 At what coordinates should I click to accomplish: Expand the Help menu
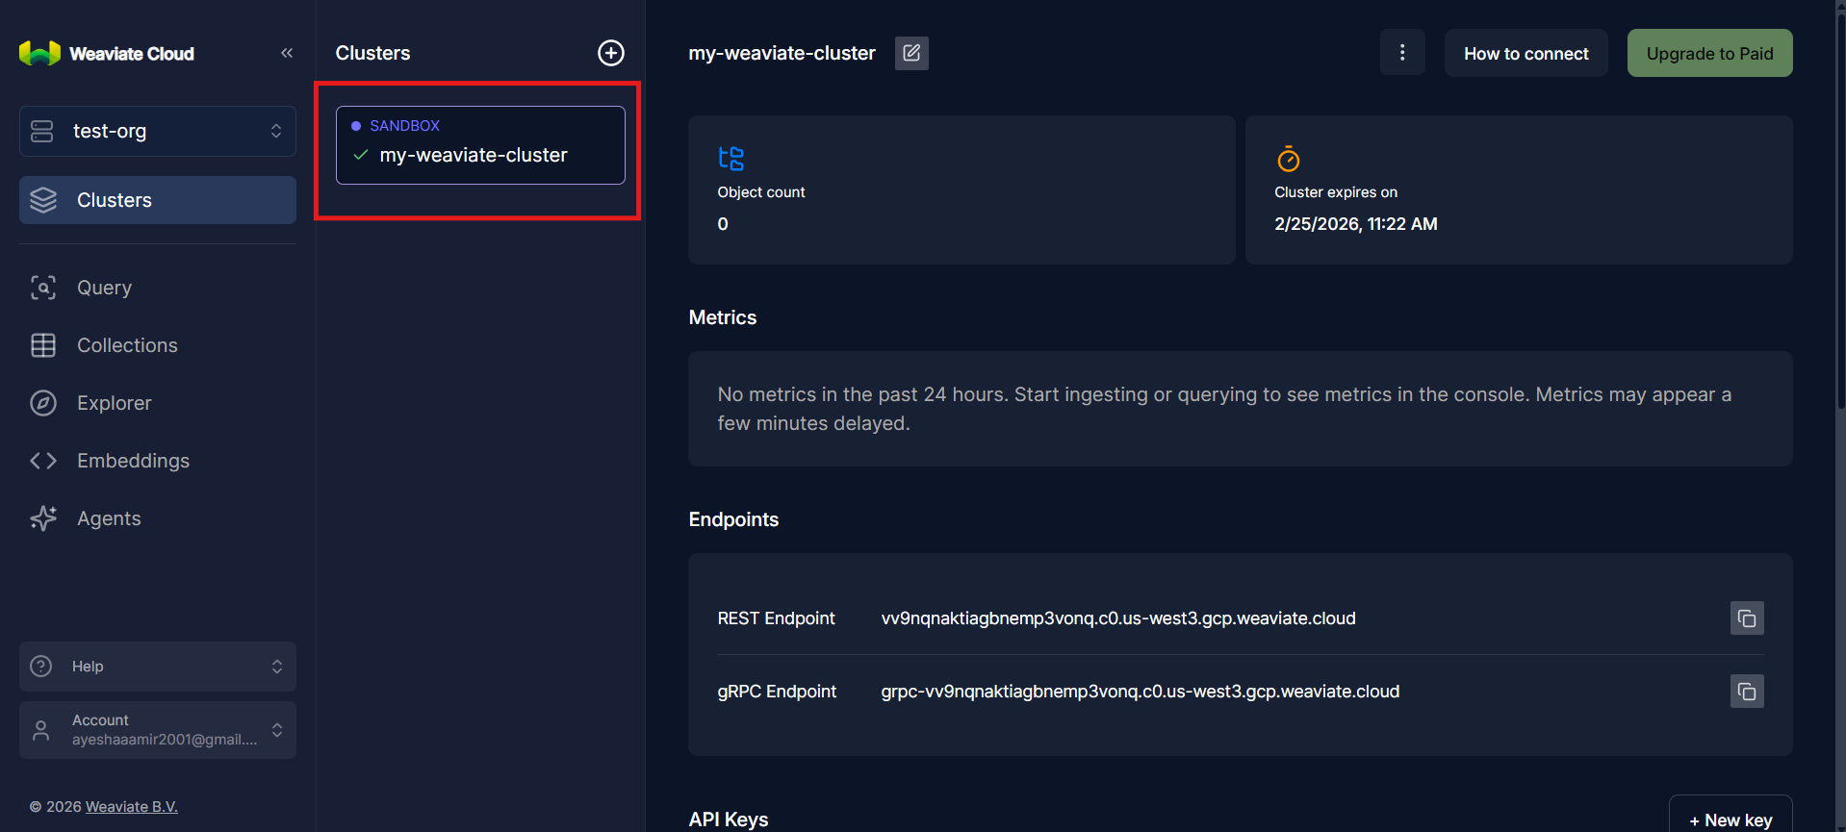[x=158, y=667]
